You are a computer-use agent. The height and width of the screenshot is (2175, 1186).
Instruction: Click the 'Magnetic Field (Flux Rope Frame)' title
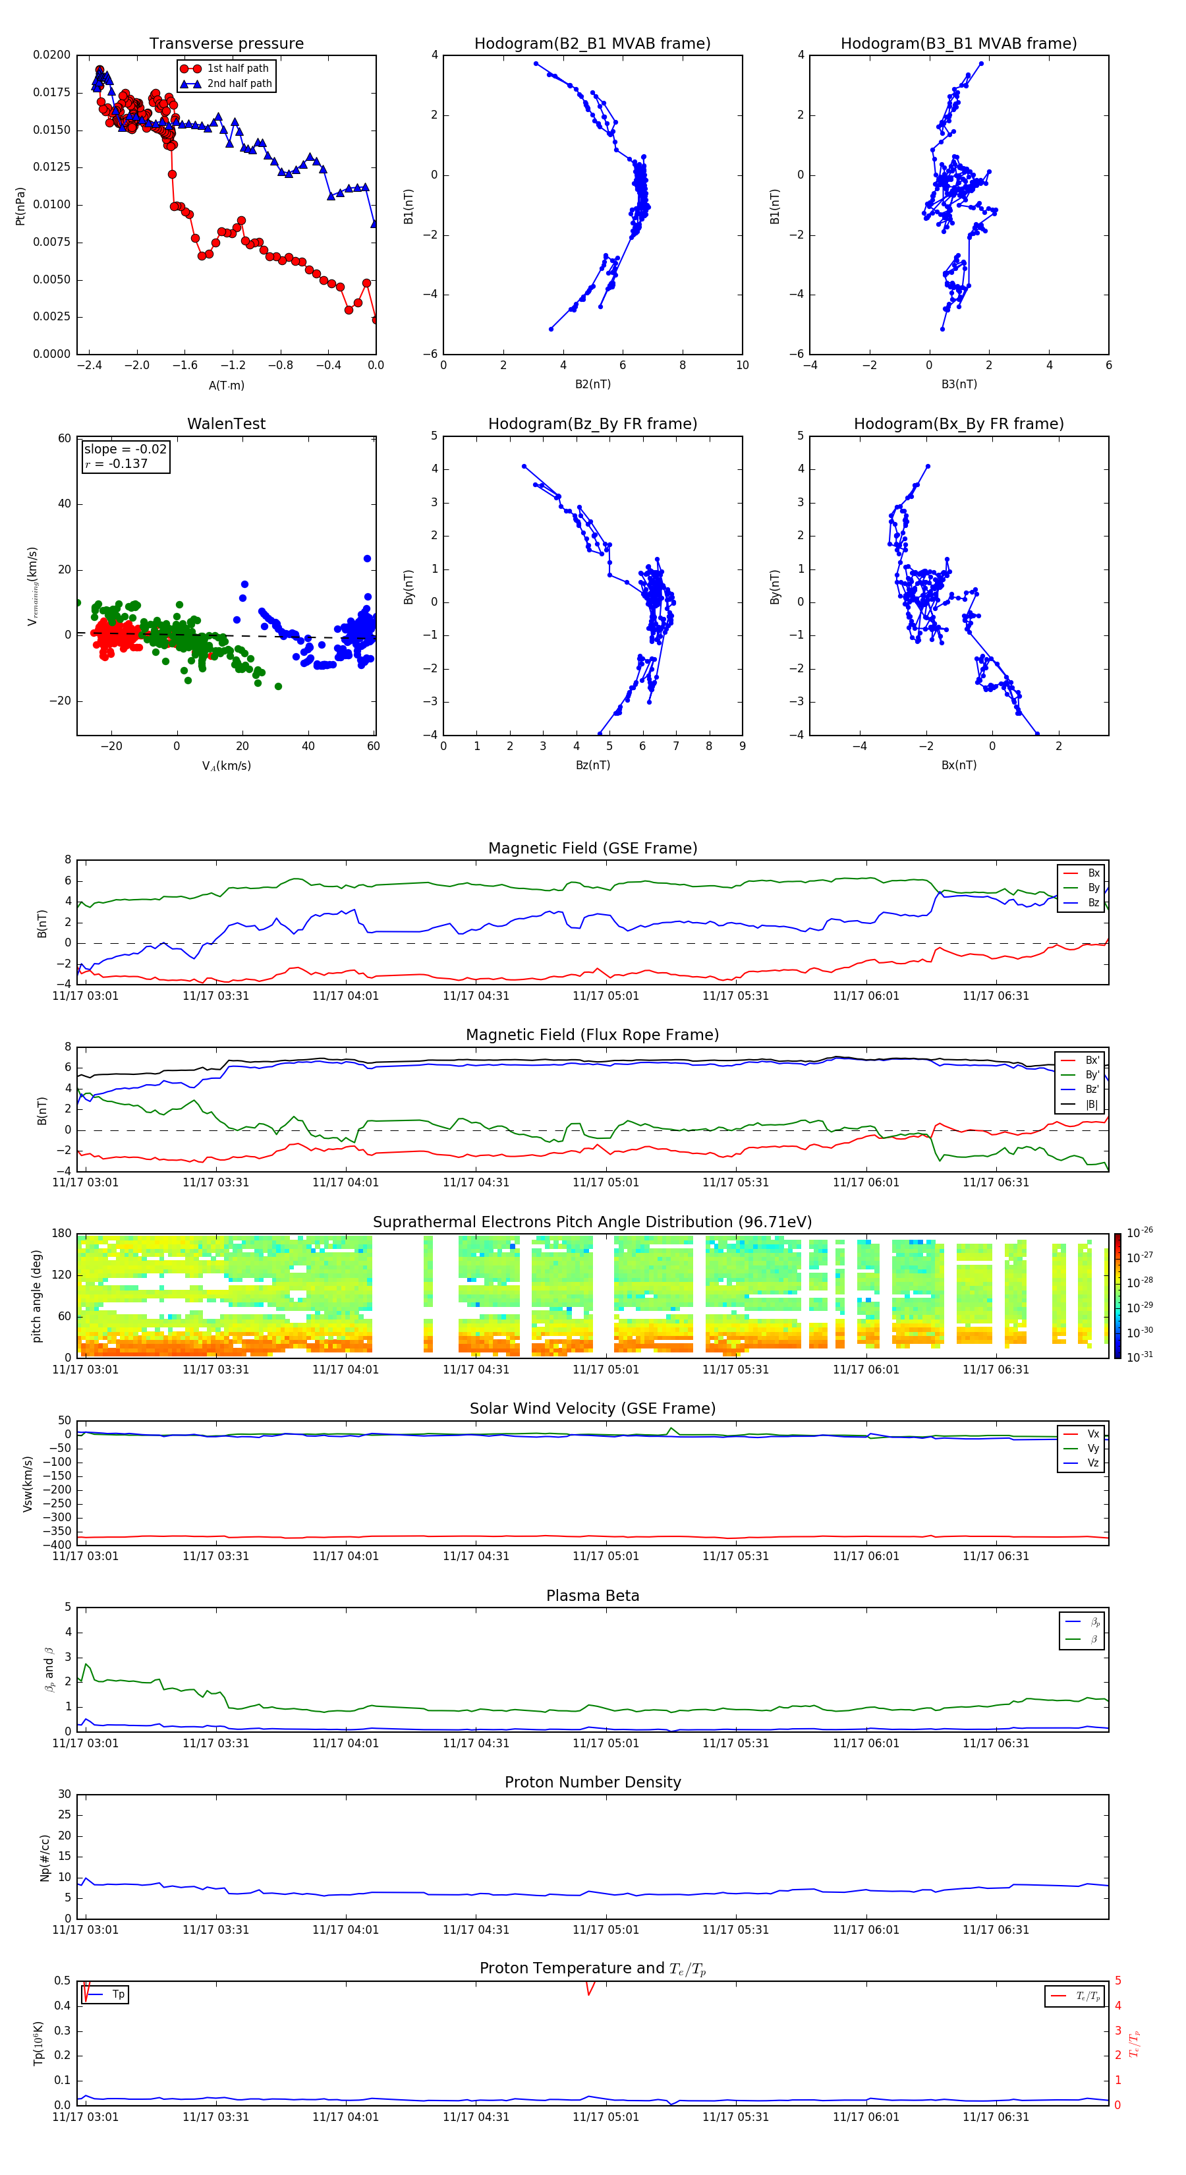click(592, 1035)
